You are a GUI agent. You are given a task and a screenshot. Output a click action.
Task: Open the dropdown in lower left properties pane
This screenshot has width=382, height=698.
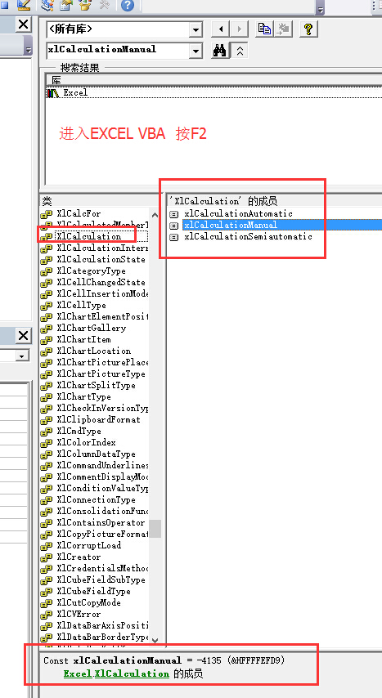point(22,356)
